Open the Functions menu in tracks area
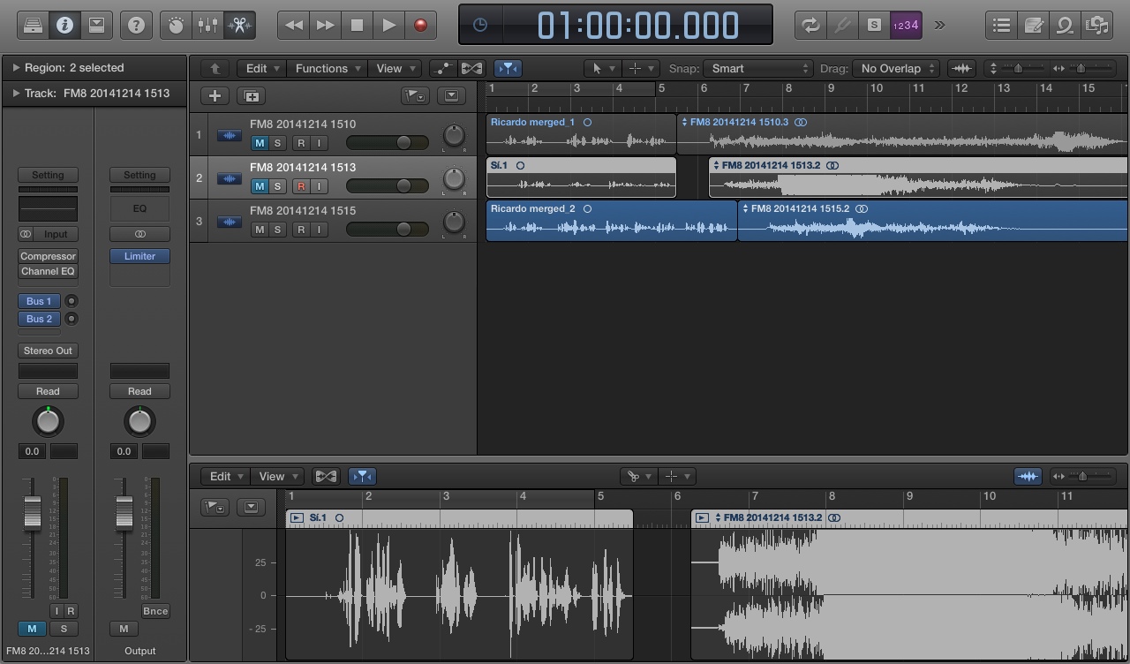 (328, 69)
